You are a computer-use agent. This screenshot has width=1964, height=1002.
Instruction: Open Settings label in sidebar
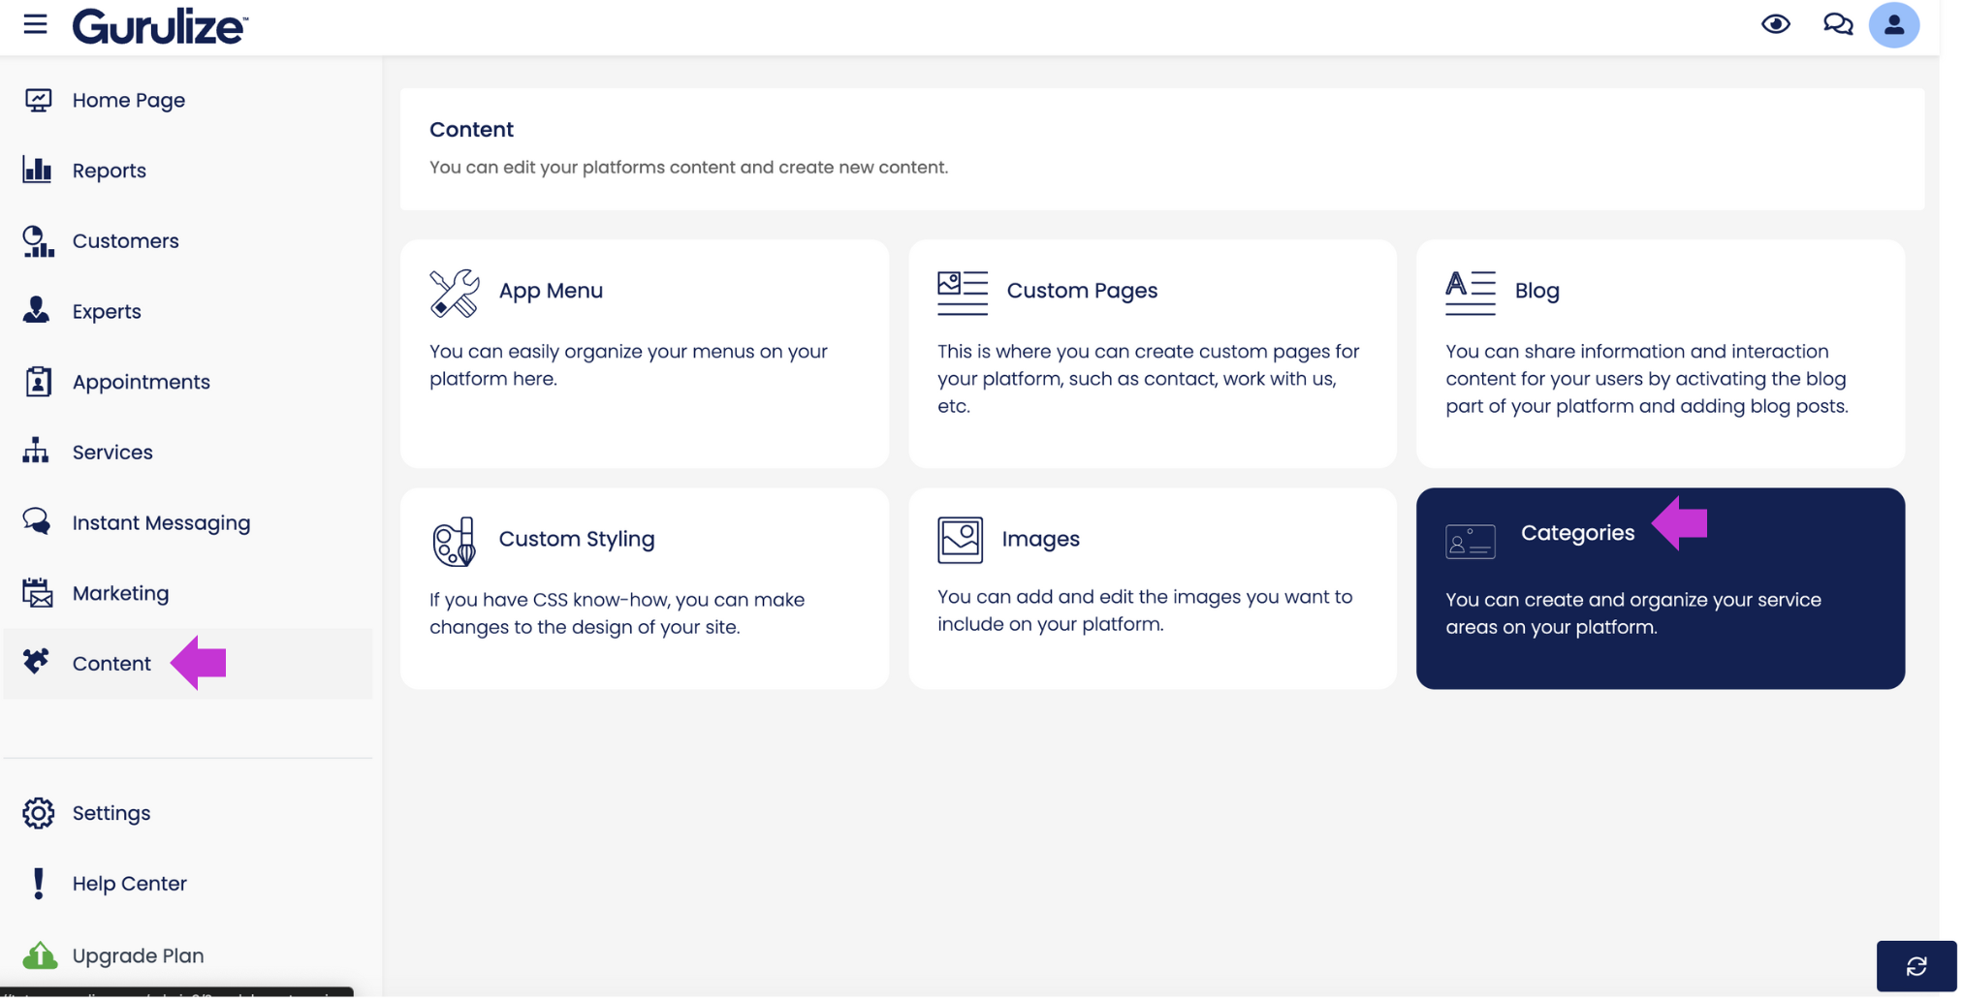[x=111, y=813]
